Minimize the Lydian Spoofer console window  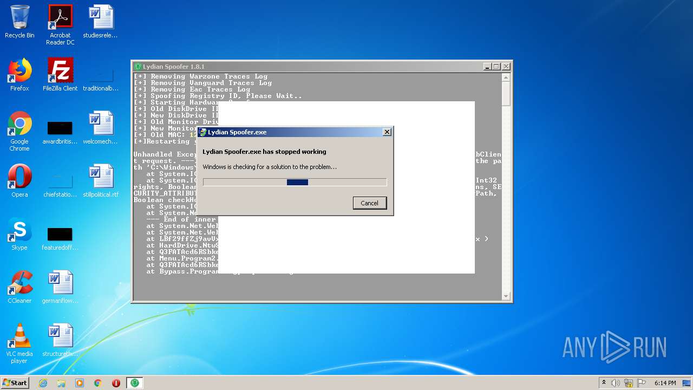tap(487, 67)
